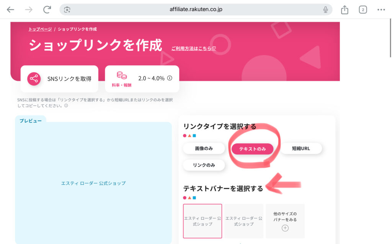Click the browser forward arrow
392x244 pixels.
tap(29, 10)
